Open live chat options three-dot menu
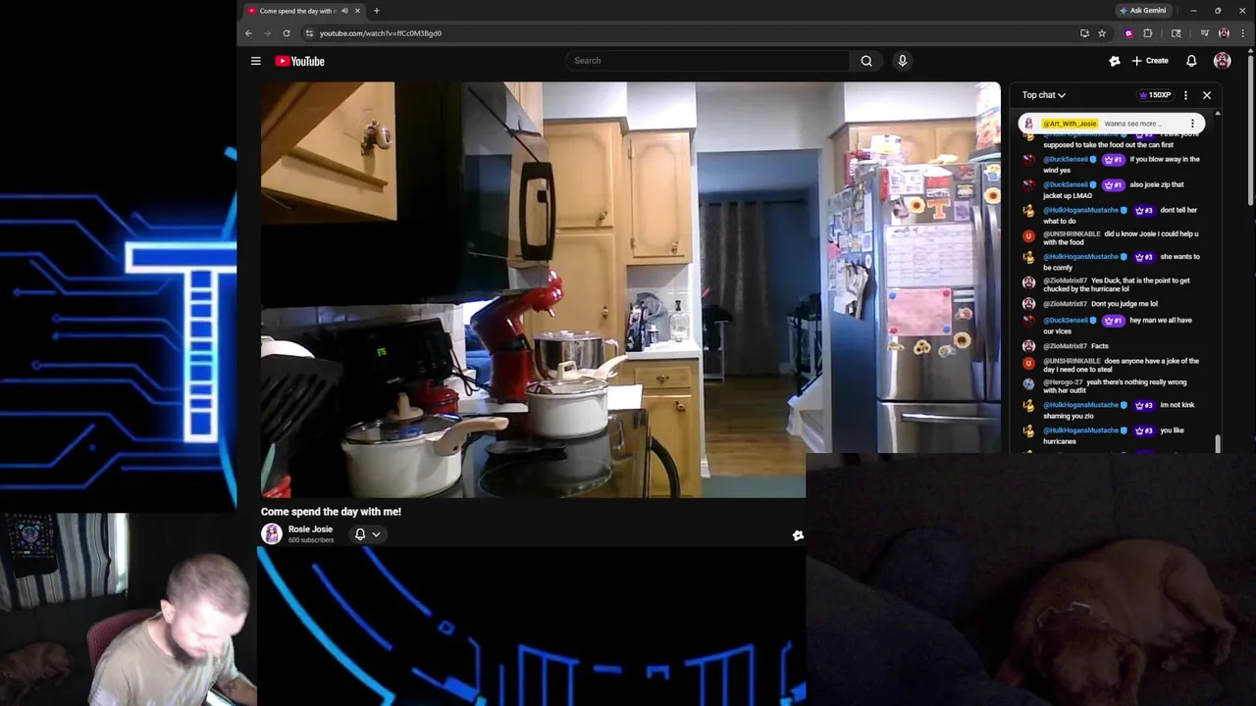1256x706 pixels. coord(1185,95)
